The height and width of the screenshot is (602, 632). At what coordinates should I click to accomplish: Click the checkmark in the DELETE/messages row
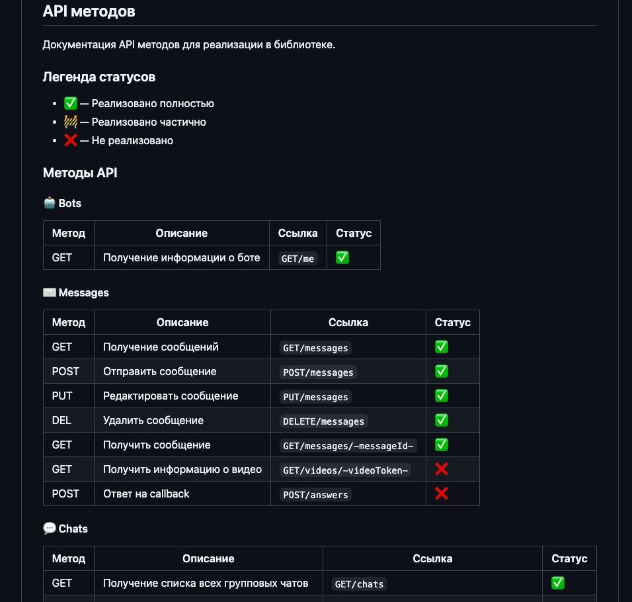(x=442, y=420)
